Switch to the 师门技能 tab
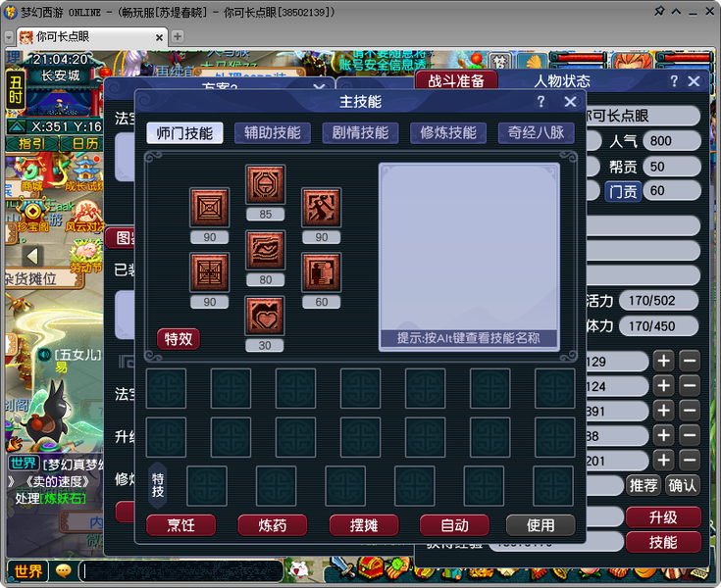721x588 pixels. [x=184, y=133]
